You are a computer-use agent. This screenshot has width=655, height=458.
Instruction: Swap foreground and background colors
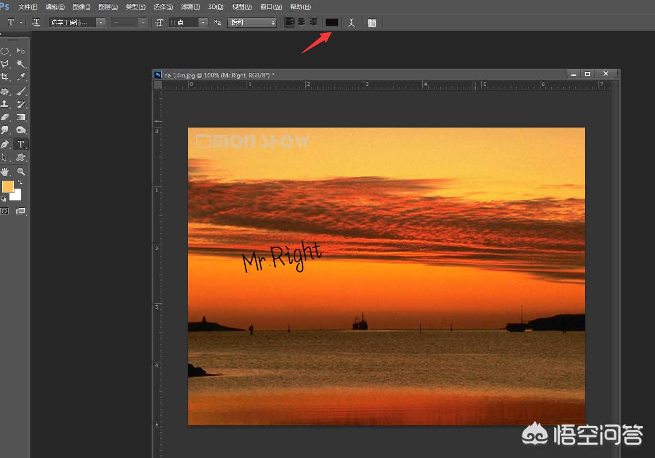[20, 183]
